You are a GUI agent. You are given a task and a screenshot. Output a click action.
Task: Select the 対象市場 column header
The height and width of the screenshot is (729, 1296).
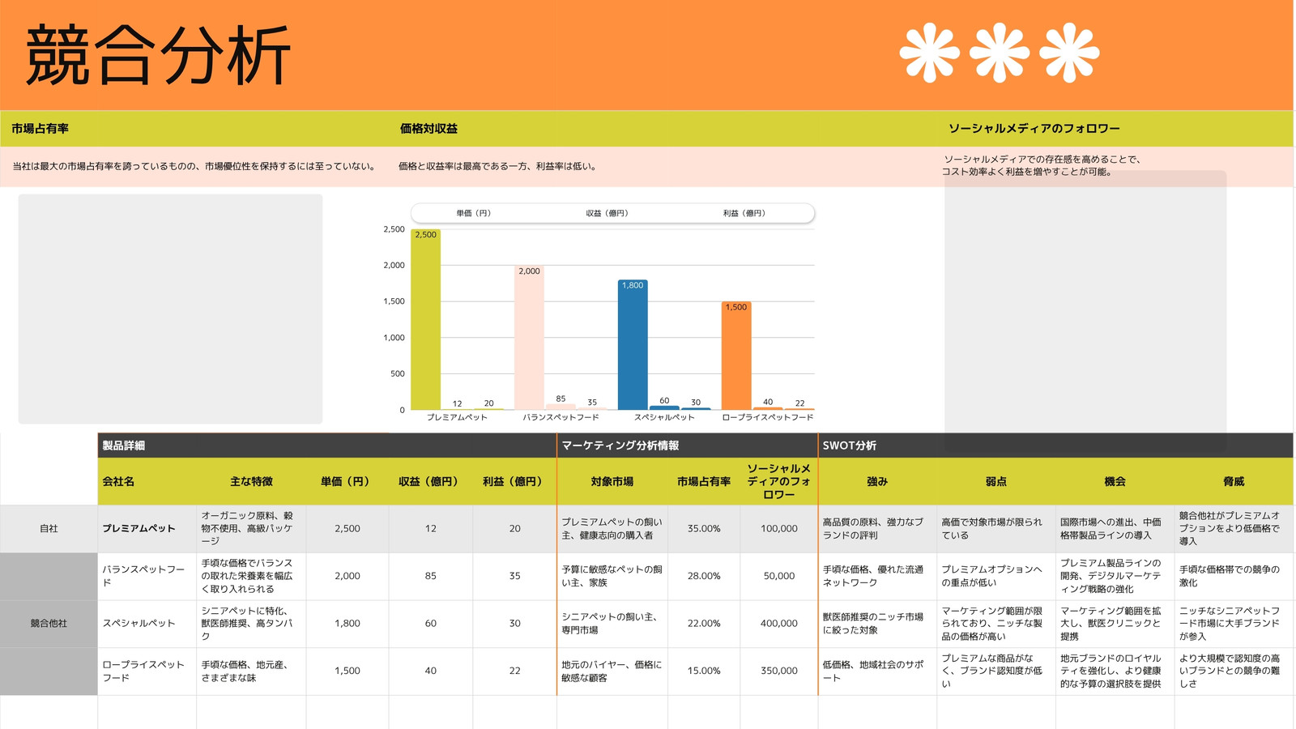[x=612, y=481]
